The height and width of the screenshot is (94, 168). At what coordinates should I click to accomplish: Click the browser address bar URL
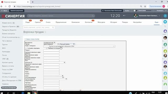pos(39,6)
